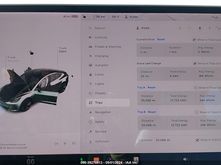
Task: Tap the orange software download icon
Action: 180,28
